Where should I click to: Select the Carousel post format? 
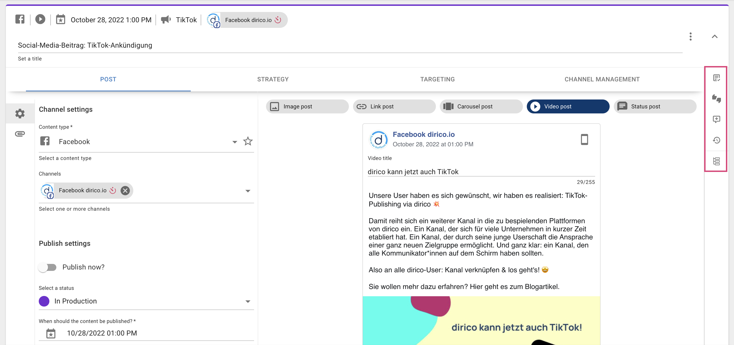481,106
